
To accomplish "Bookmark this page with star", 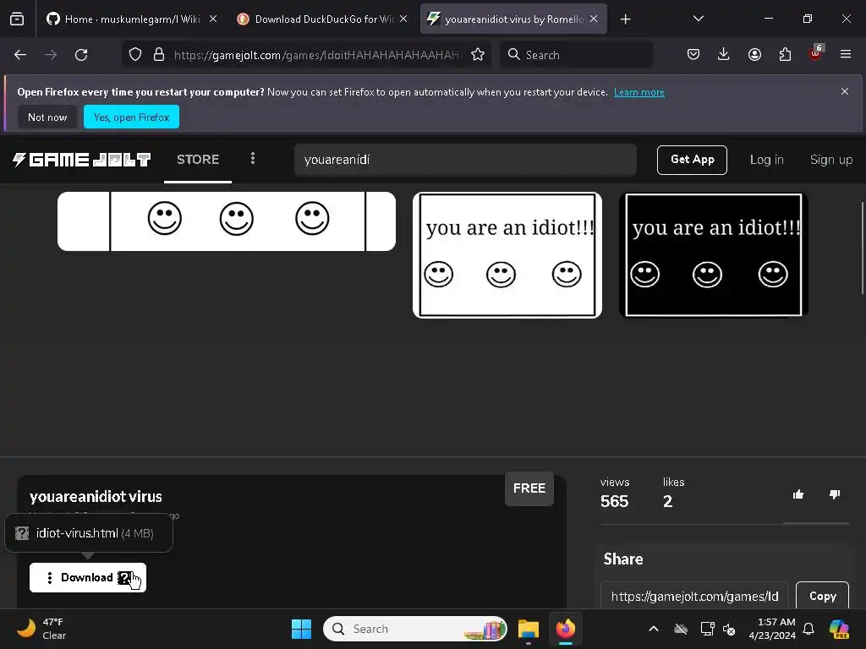I will [478, 55].
